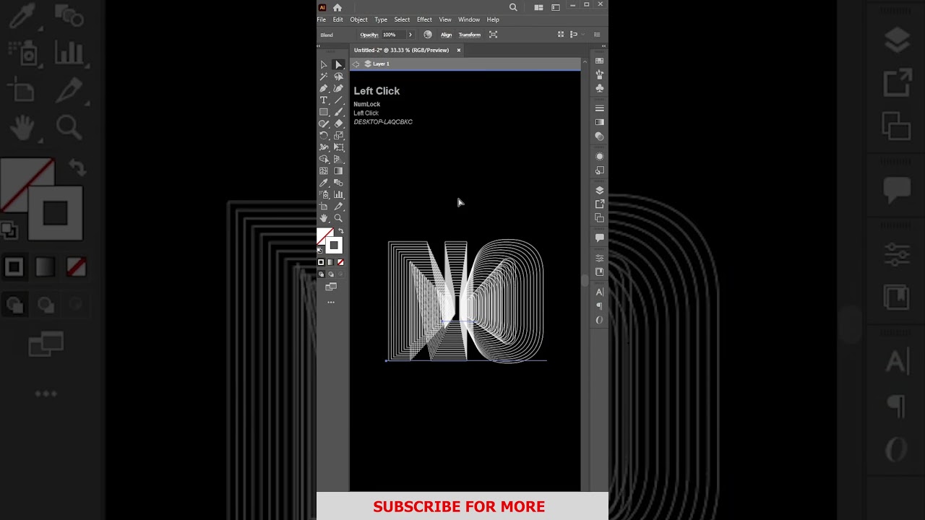Exit isolation mode with back arrow
Image resolution: width=925 pixels, height=520 pixels.
click(356, 64)
